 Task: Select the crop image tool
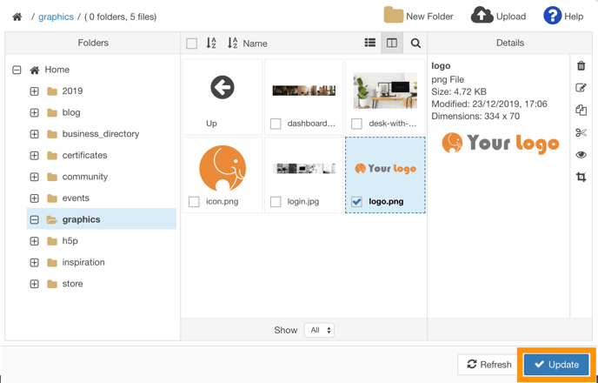click(x=581, y=177)
